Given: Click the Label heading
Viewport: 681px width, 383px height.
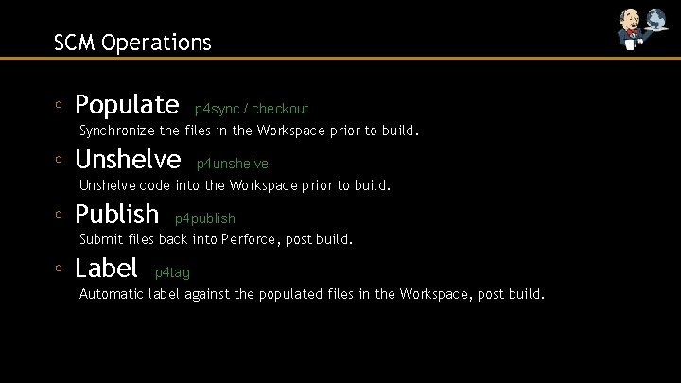Looking at the screenshot, I should pyautogui.click(x=106, y=268).
